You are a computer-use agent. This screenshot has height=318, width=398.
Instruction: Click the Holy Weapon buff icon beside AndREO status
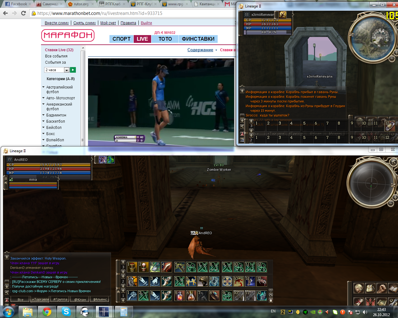[x=103, y=160]
